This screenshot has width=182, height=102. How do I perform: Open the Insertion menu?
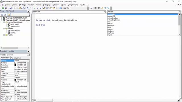31,5
